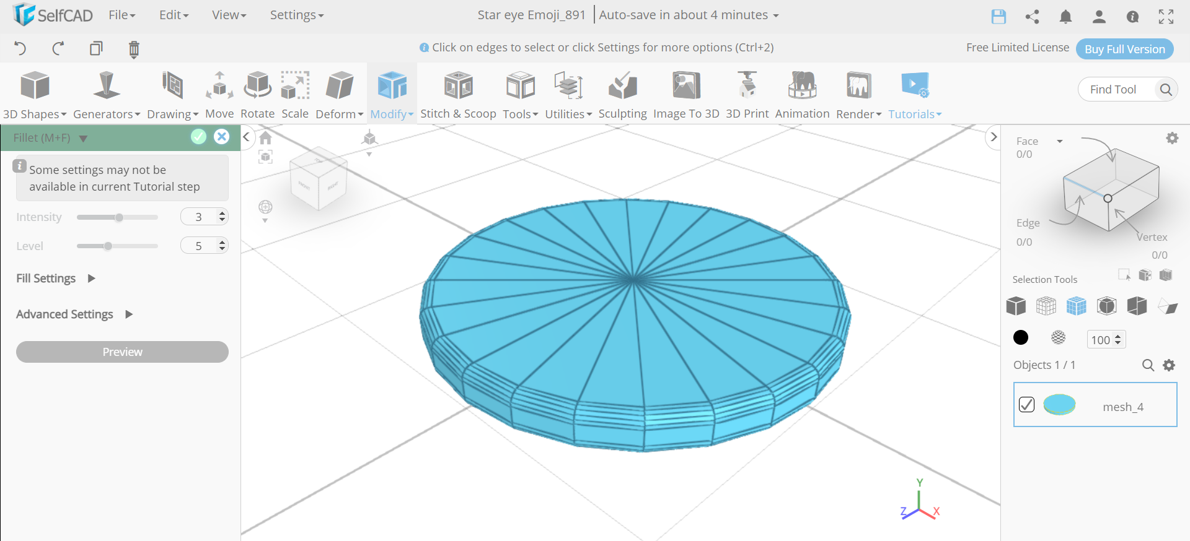Expand Fill Settings section
Viewport: 1190px width, 541px height.
[x=55, y=279]
